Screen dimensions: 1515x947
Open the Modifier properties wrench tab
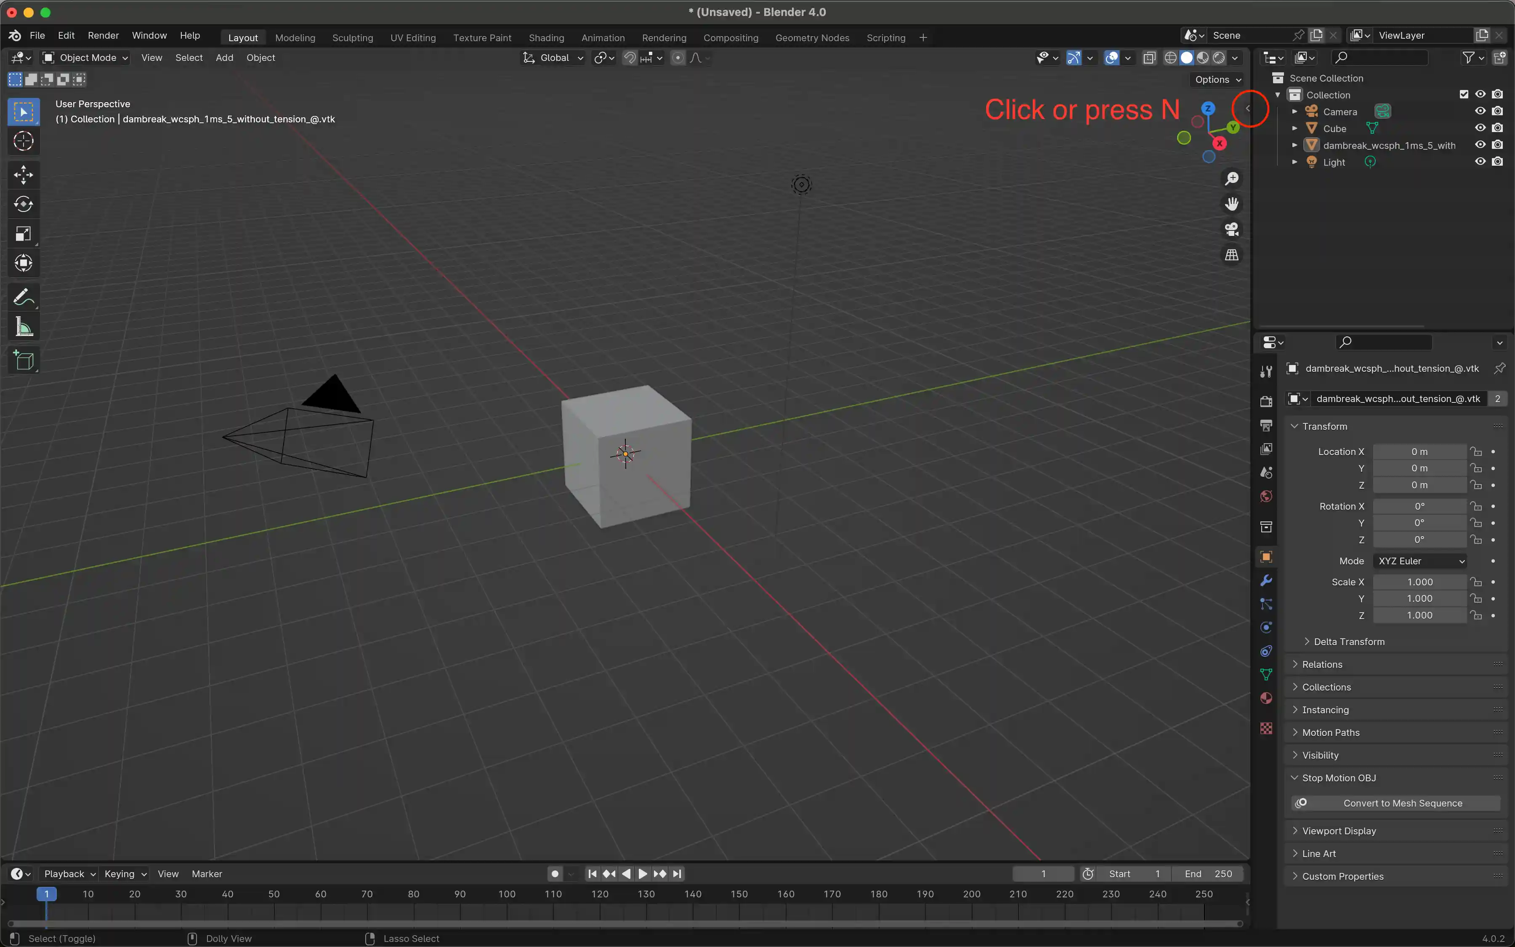pyautogui.click(x=1266, y=581)
